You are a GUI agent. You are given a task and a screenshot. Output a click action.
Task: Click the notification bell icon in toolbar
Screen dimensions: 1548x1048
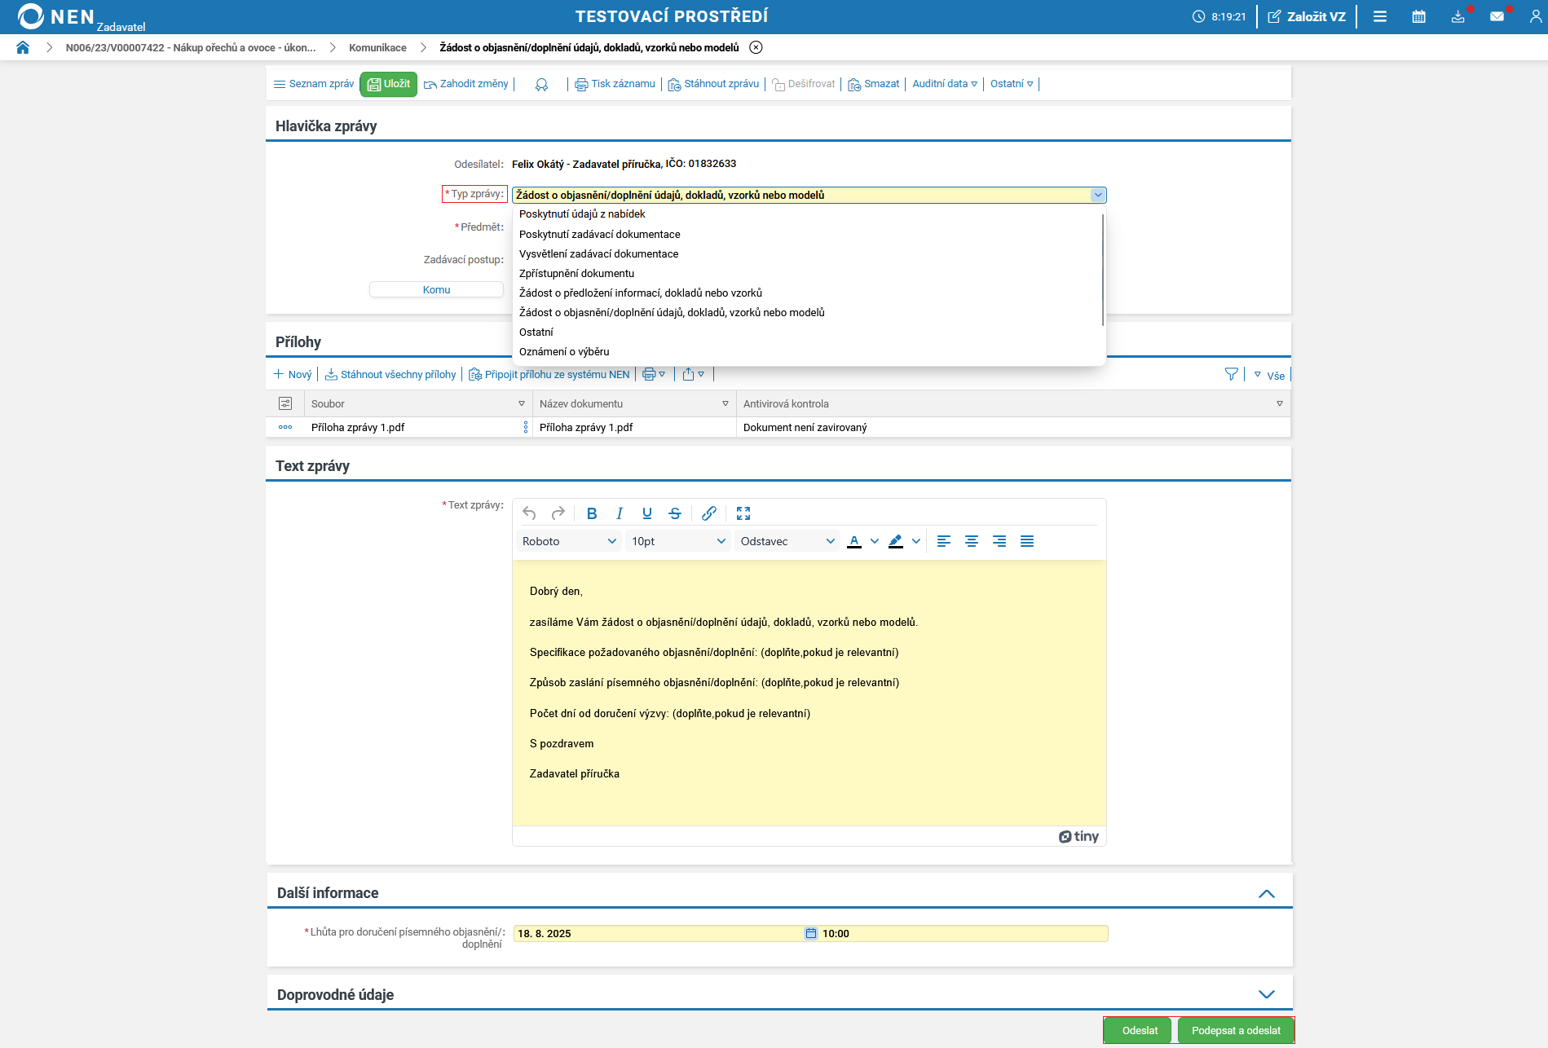pyautogui.click(x=541, y=84)
